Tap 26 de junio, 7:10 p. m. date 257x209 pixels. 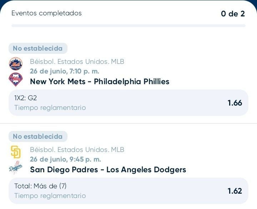click(65, 71)
